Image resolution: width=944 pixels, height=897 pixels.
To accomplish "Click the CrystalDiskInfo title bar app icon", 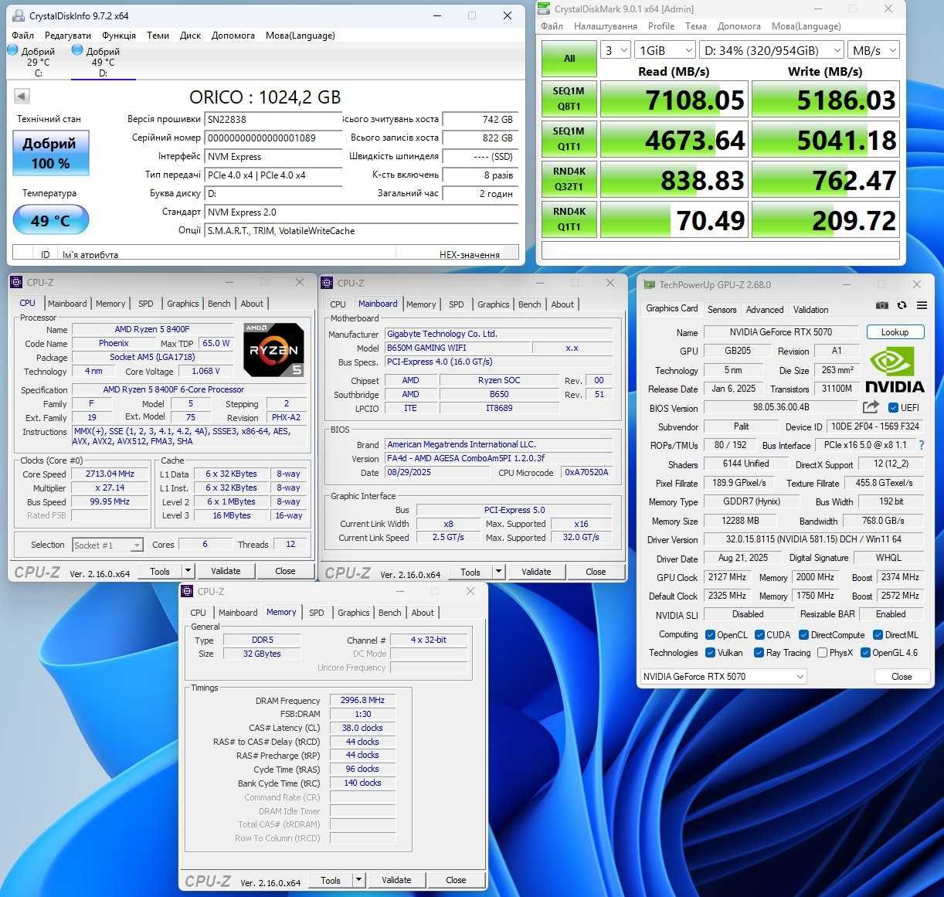I will tap(17, 15).
